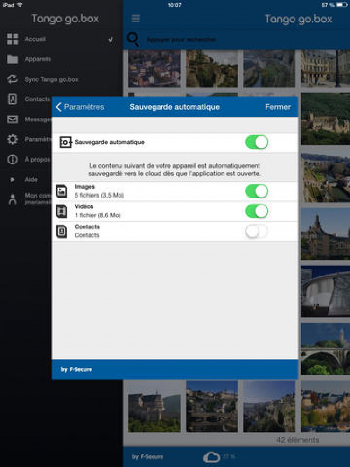Disable the Vidéos backup toggle
Viewport: 350px width, 467px height.
[x=257, y=211]
